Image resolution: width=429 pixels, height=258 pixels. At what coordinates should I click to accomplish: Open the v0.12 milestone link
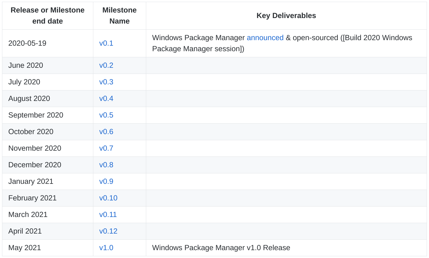108,231
